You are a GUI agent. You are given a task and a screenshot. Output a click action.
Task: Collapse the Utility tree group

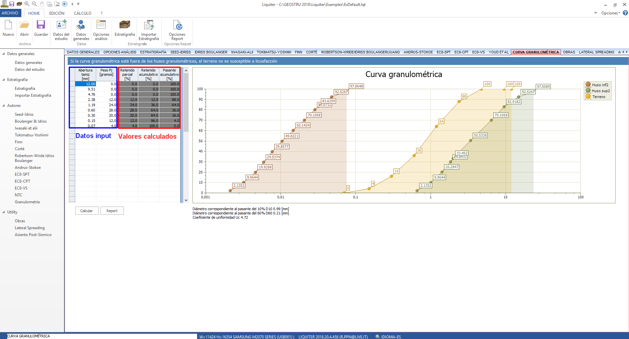point(4,212)
